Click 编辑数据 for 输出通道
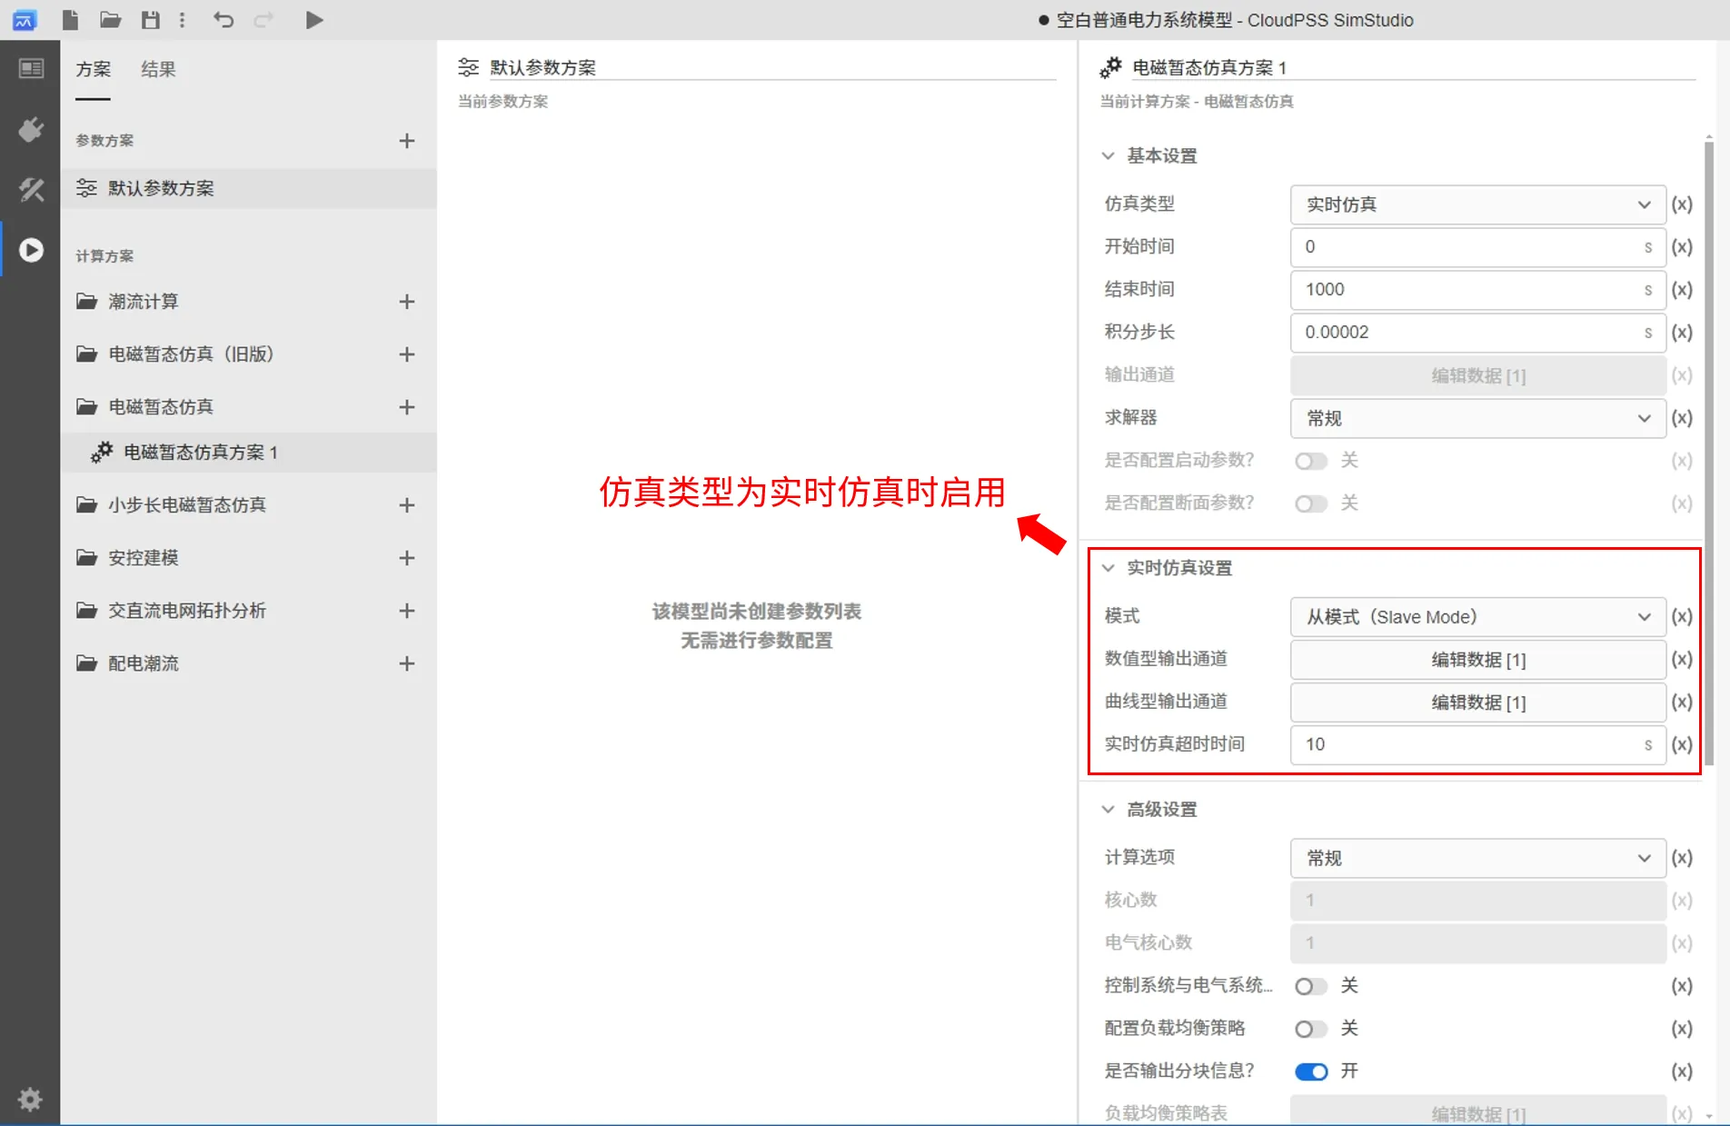Screen dimensions: 1730x1126 point(1477,375)
